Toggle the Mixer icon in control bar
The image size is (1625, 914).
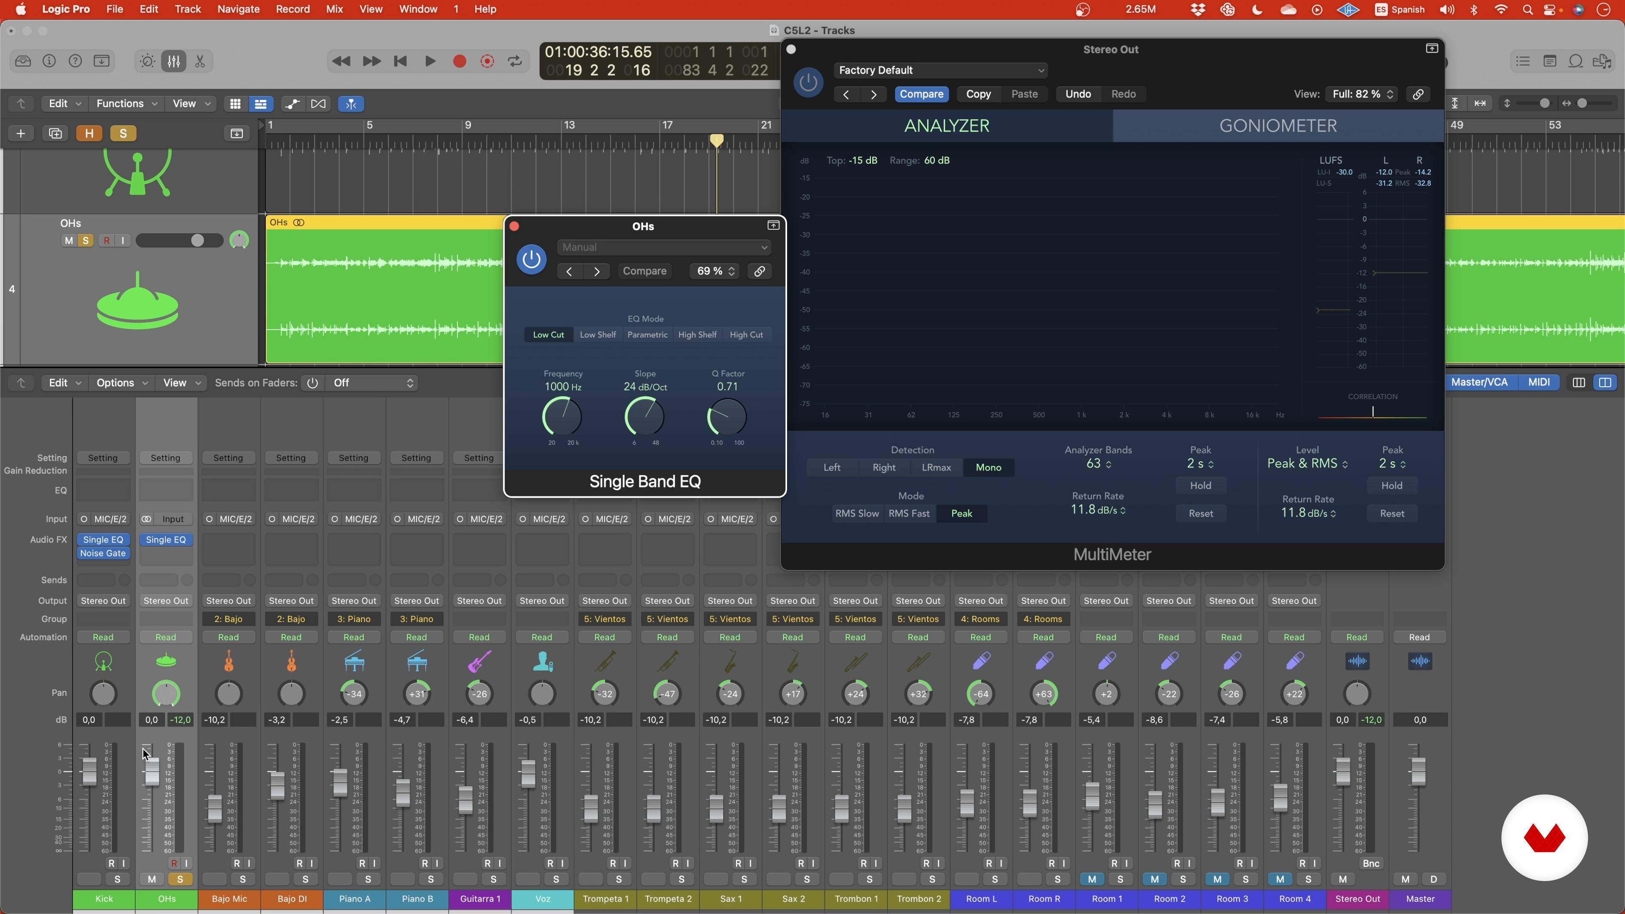174,61
